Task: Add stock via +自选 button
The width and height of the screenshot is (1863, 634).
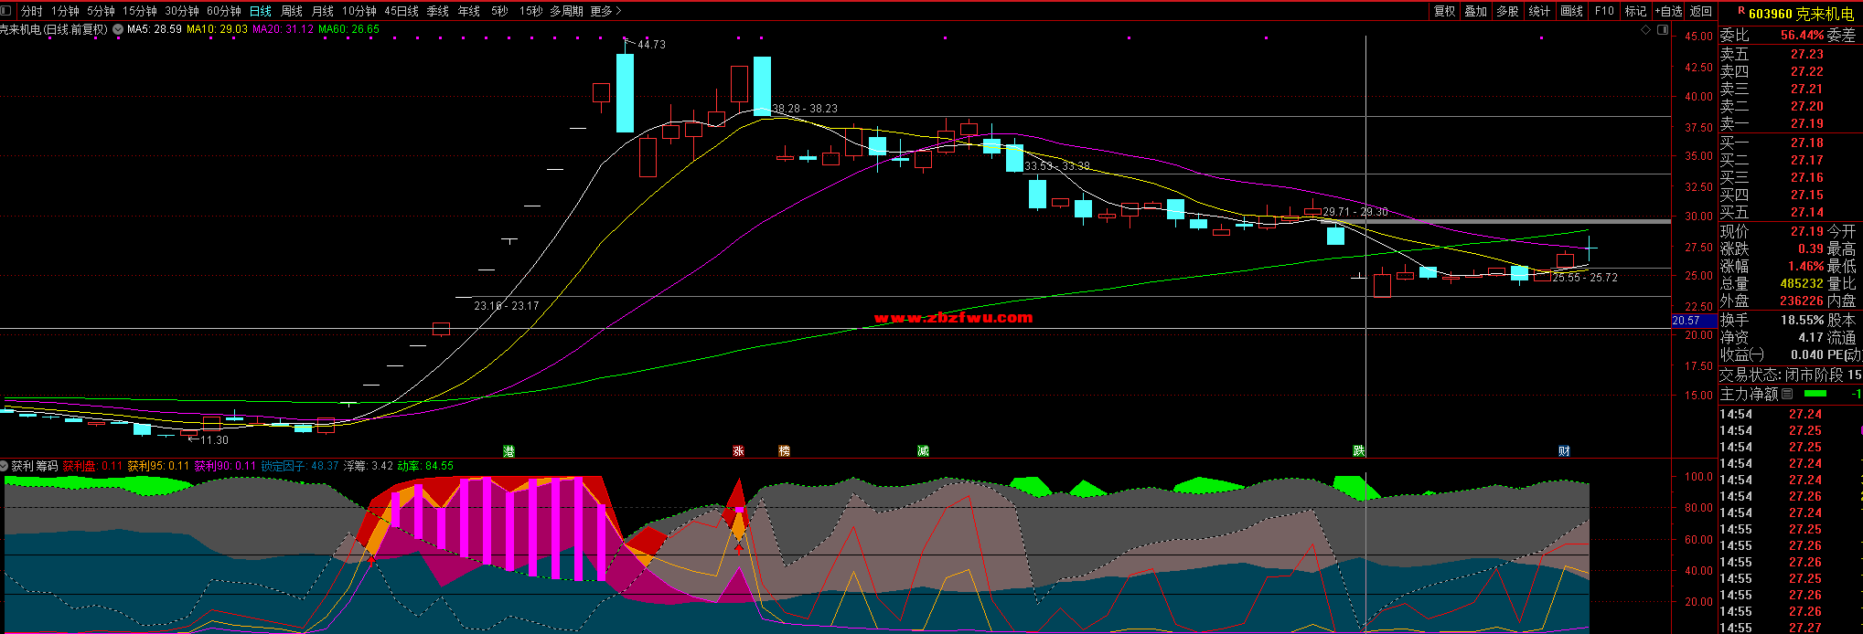Action: (x=1669, y=11)
